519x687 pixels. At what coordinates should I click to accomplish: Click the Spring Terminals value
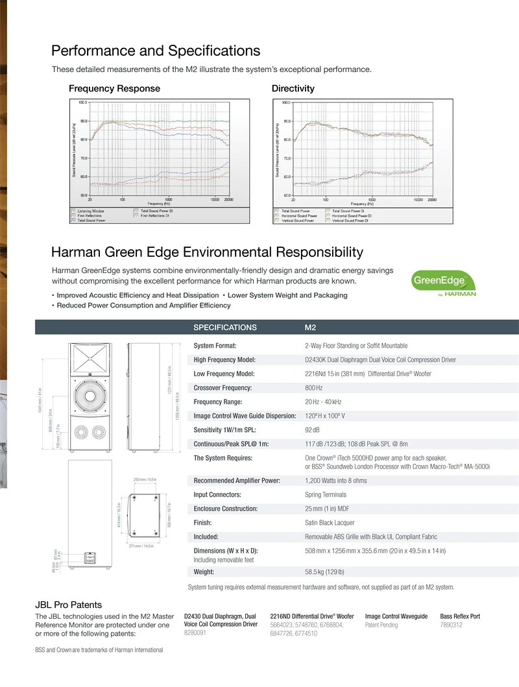(326, 495)
